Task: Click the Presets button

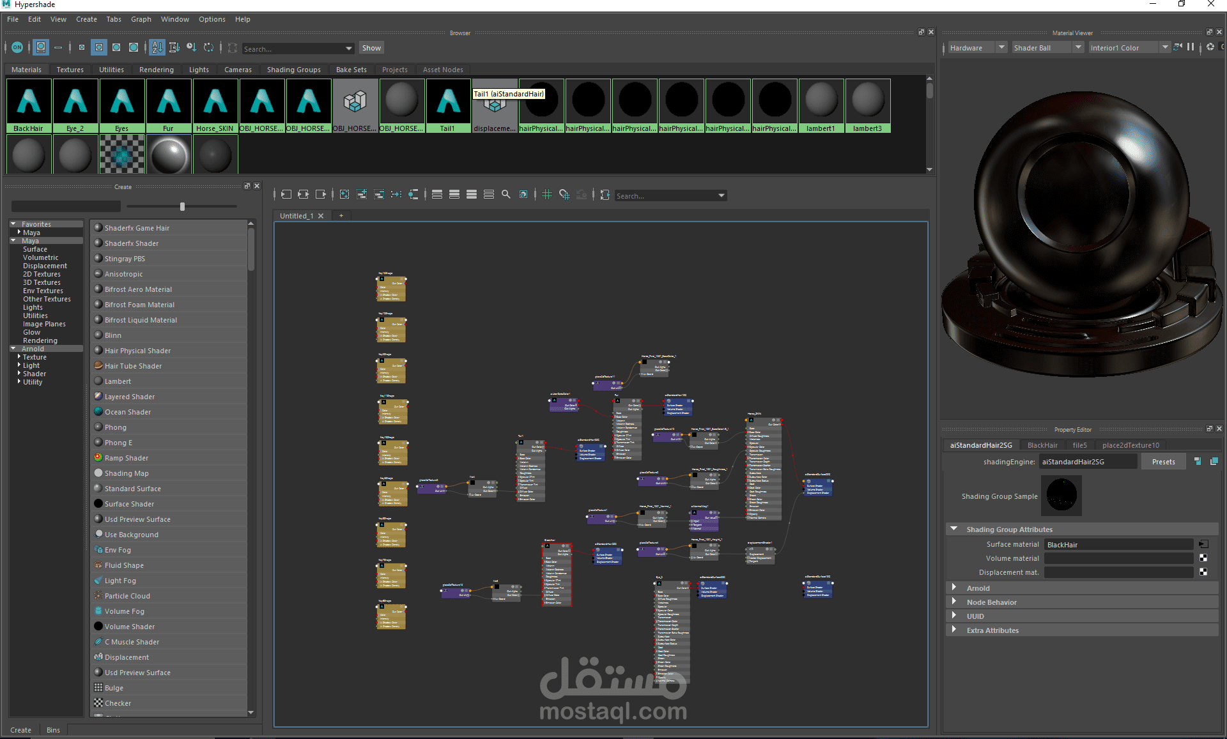Action: (1163, 462)
